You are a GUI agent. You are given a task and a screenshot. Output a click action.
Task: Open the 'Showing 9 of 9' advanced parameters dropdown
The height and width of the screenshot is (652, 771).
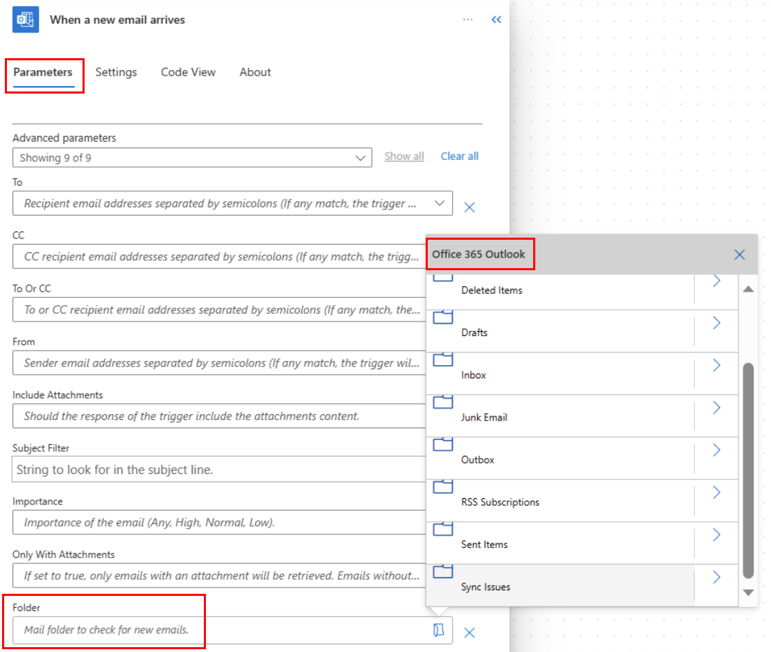tap(192, 157)
